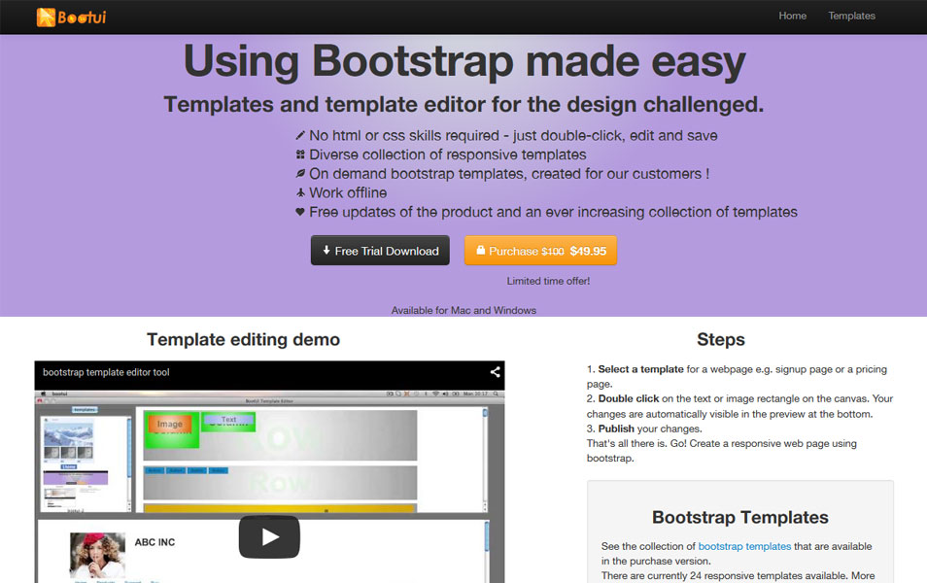The image size is (927, 583).
Task: Click 'Select a template' step text
Action: click(x=641, y=369)
